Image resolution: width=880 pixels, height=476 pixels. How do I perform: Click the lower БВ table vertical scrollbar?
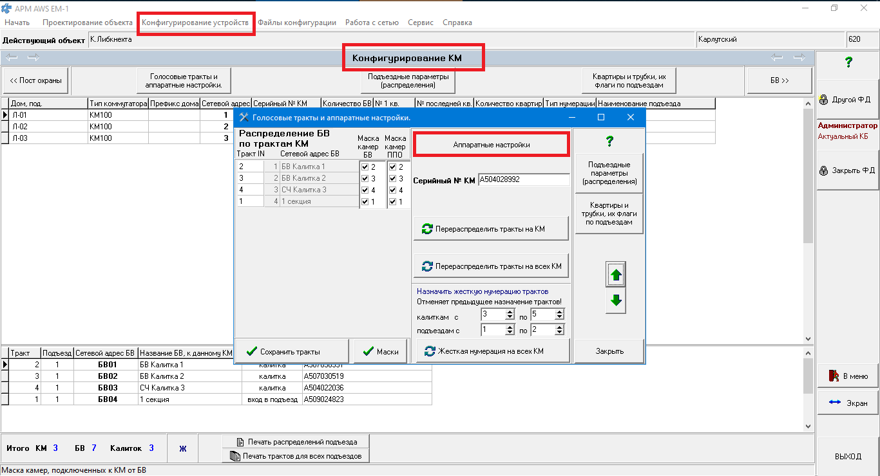pos(808,390)
